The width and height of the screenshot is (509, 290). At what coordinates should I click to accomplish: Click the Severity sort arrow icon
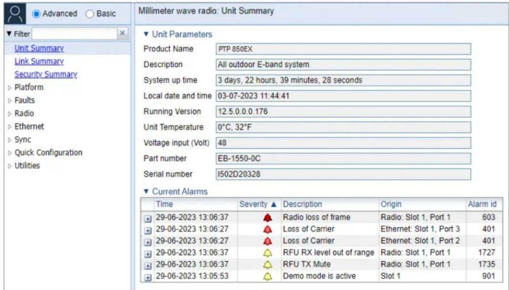(274, 204)
